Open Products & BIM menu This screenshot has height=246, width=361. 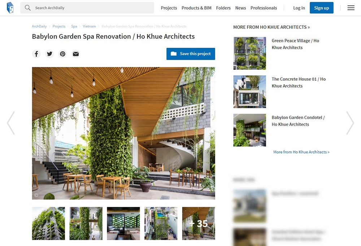[x=196, y=8]
